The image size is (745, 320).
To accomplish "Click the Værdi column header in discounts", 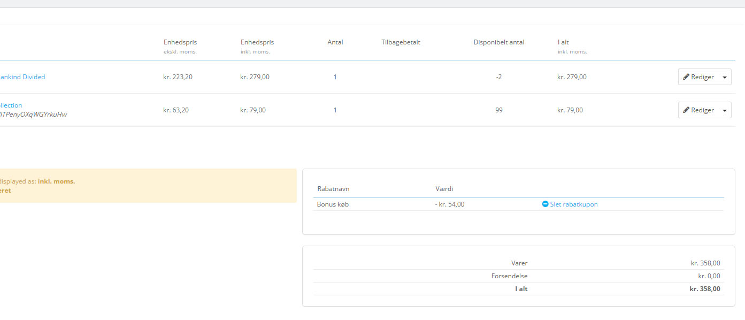I will 444,189.
